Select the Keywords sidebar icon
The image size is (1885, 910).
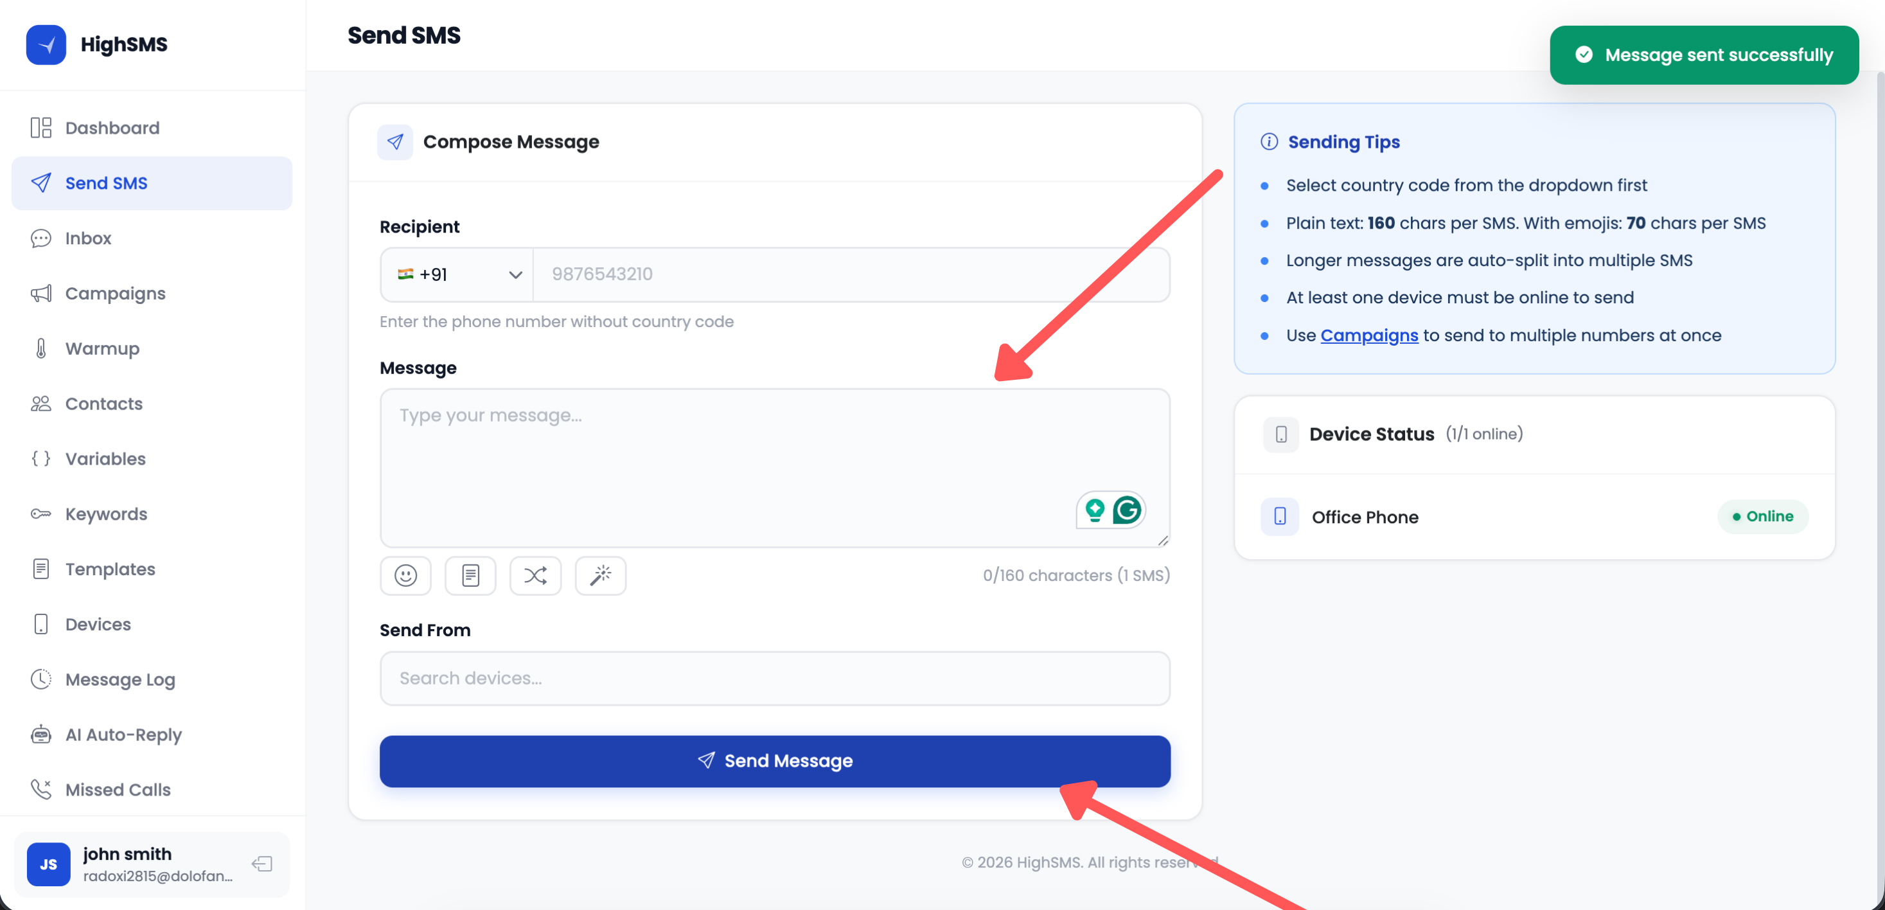tap(41, 514)
